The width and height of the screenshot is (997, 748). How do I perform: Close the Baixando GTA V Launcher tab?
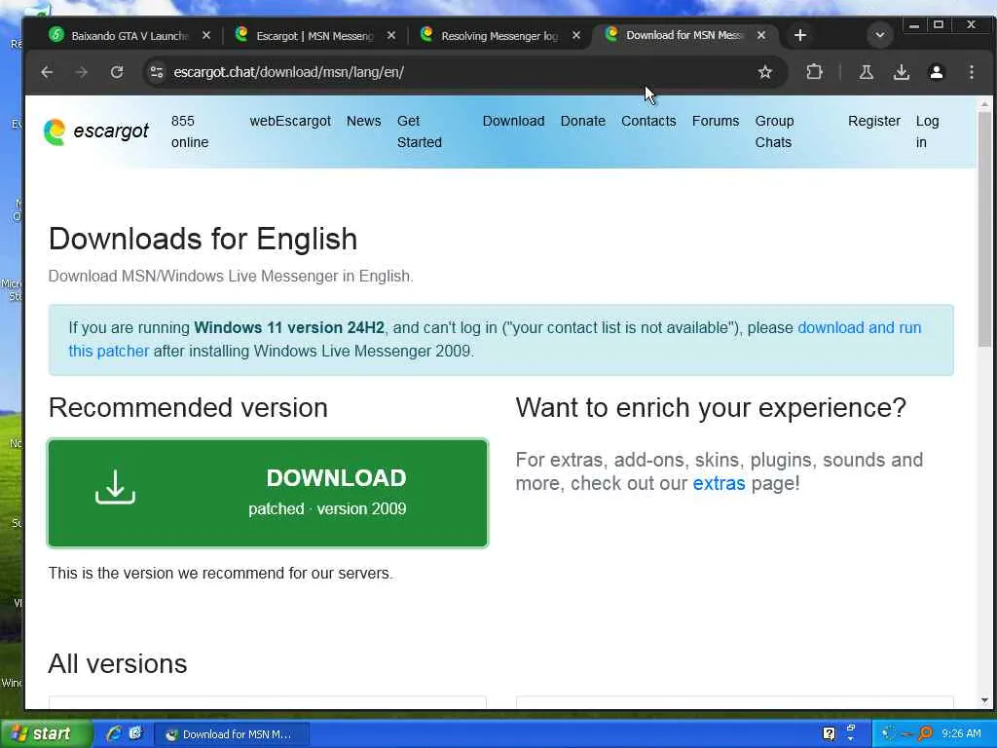206,36
